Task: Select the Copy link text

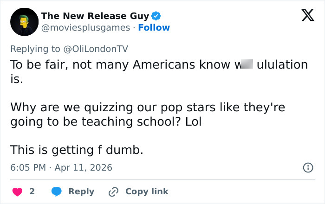Action: (147, 191)
